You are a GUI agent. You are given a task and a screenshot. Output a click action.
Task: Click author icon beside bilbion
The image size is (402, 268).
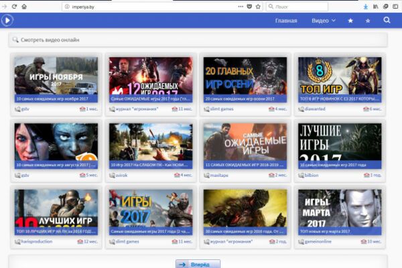click(301, 176)
